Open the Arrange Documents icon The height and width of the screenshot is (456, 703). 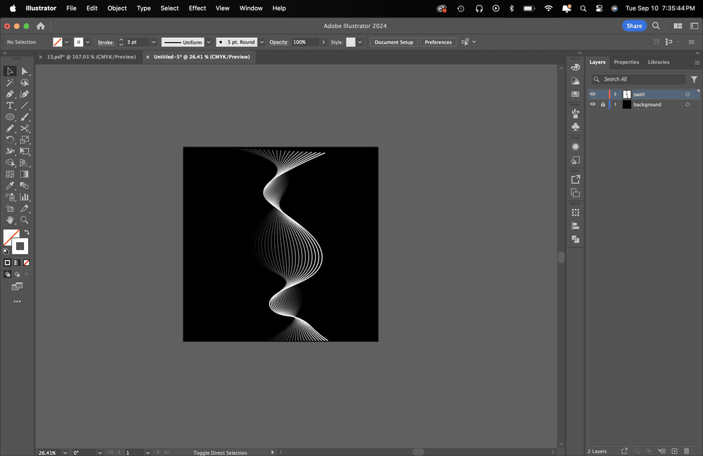[678, 26]
